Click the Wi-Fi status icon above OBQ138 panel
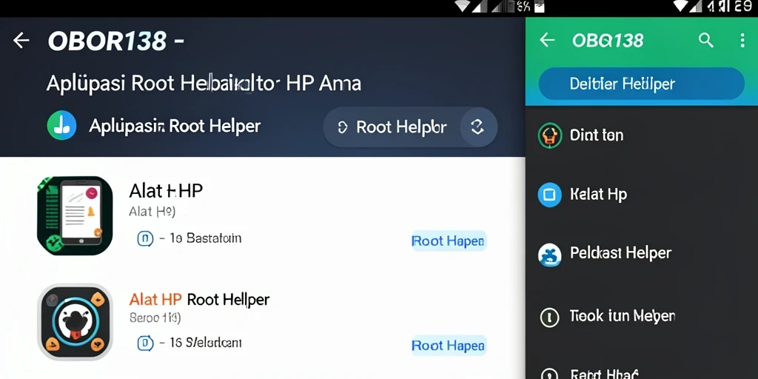This screenshot has height=379, width=758. pyautogui.click(x=681, y=6)
